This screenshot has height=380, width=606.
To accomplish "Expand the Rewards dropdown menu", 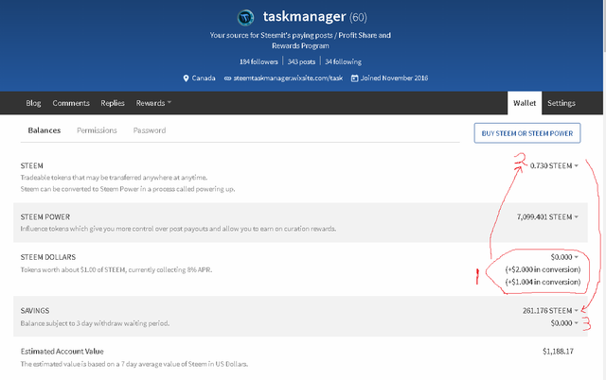I will [x=153, y=103].
